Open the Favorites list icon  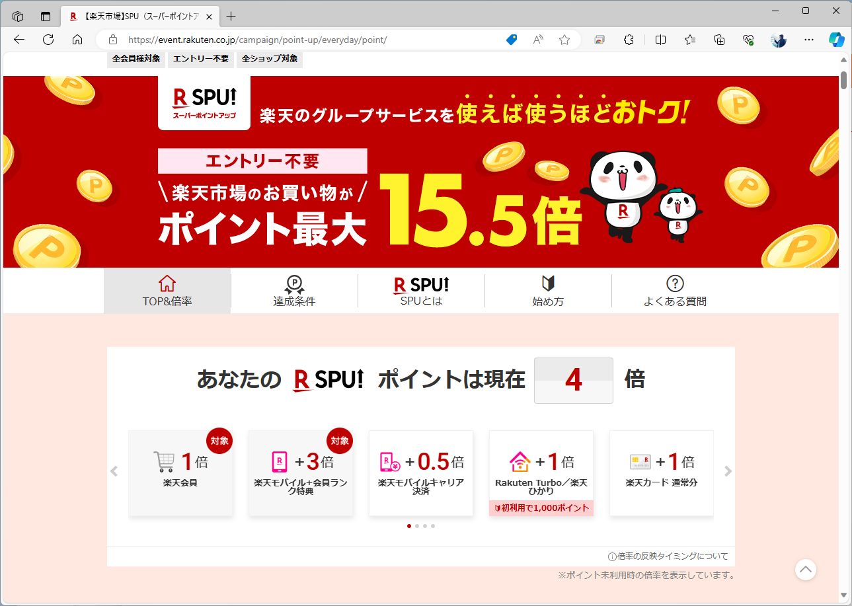(x=690, y=40)
